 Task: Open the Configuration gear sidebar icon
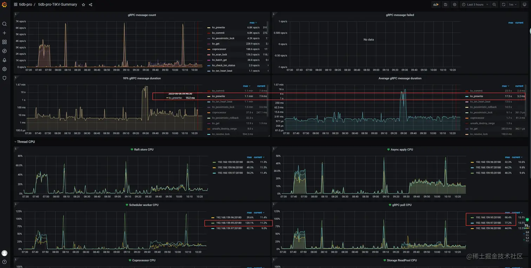pos(5,69)
